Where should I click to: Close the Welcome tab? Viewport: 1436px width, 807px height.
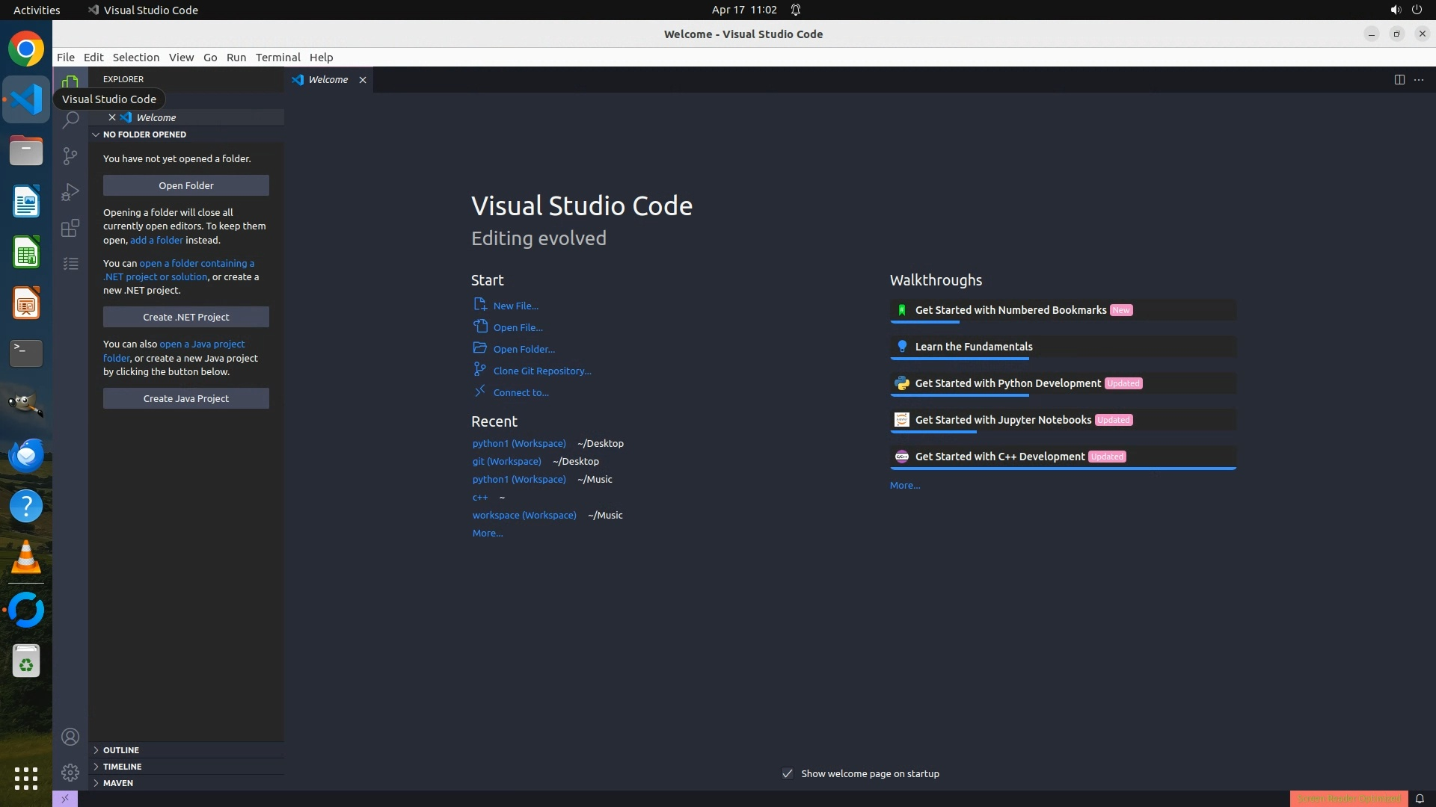coord(363,80)
